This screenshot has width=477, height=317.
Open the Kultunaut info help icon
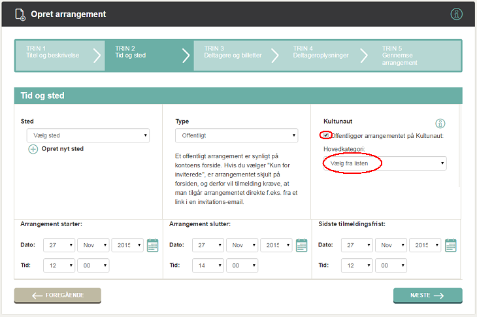[x=440, y=124]
